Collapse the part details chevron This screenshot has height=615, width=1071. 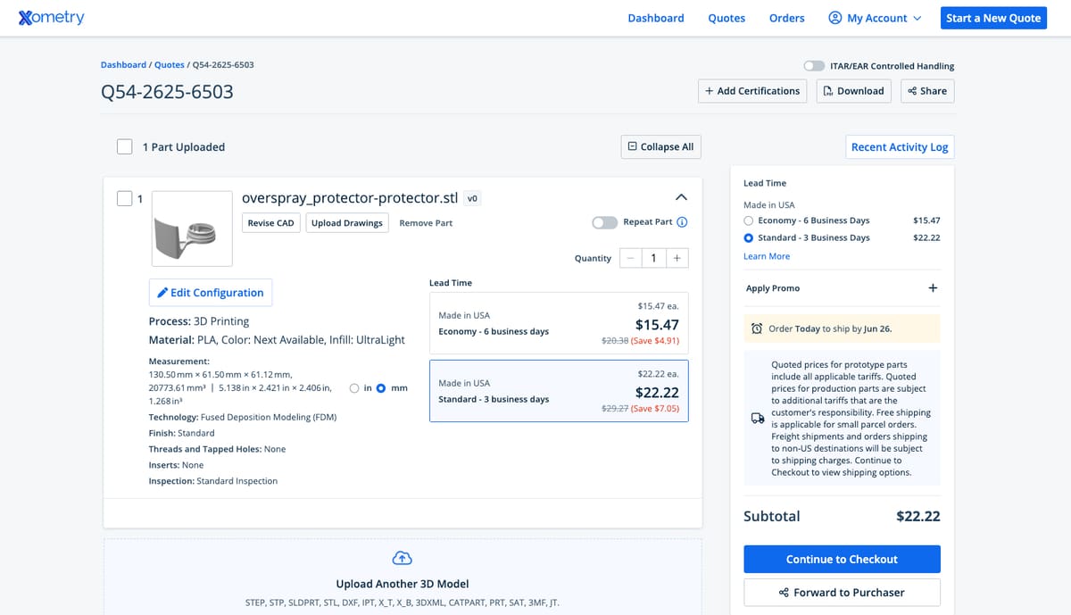tap(681, 196)
